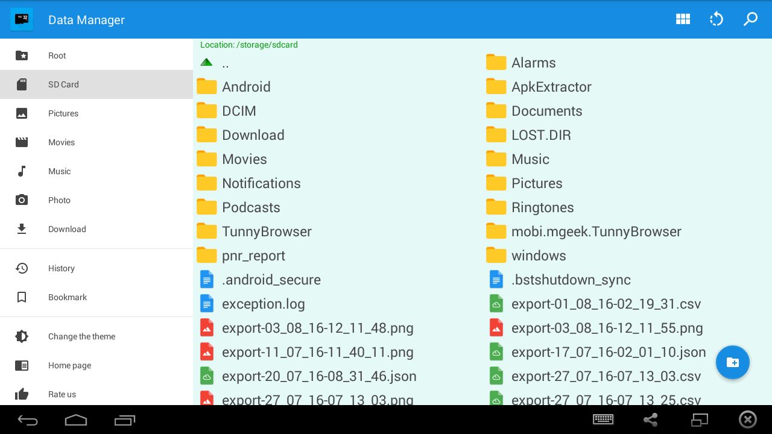This screenshot has width=772, height=434.
Task: Click the Change the theme icon
Action: coord(22,336)
